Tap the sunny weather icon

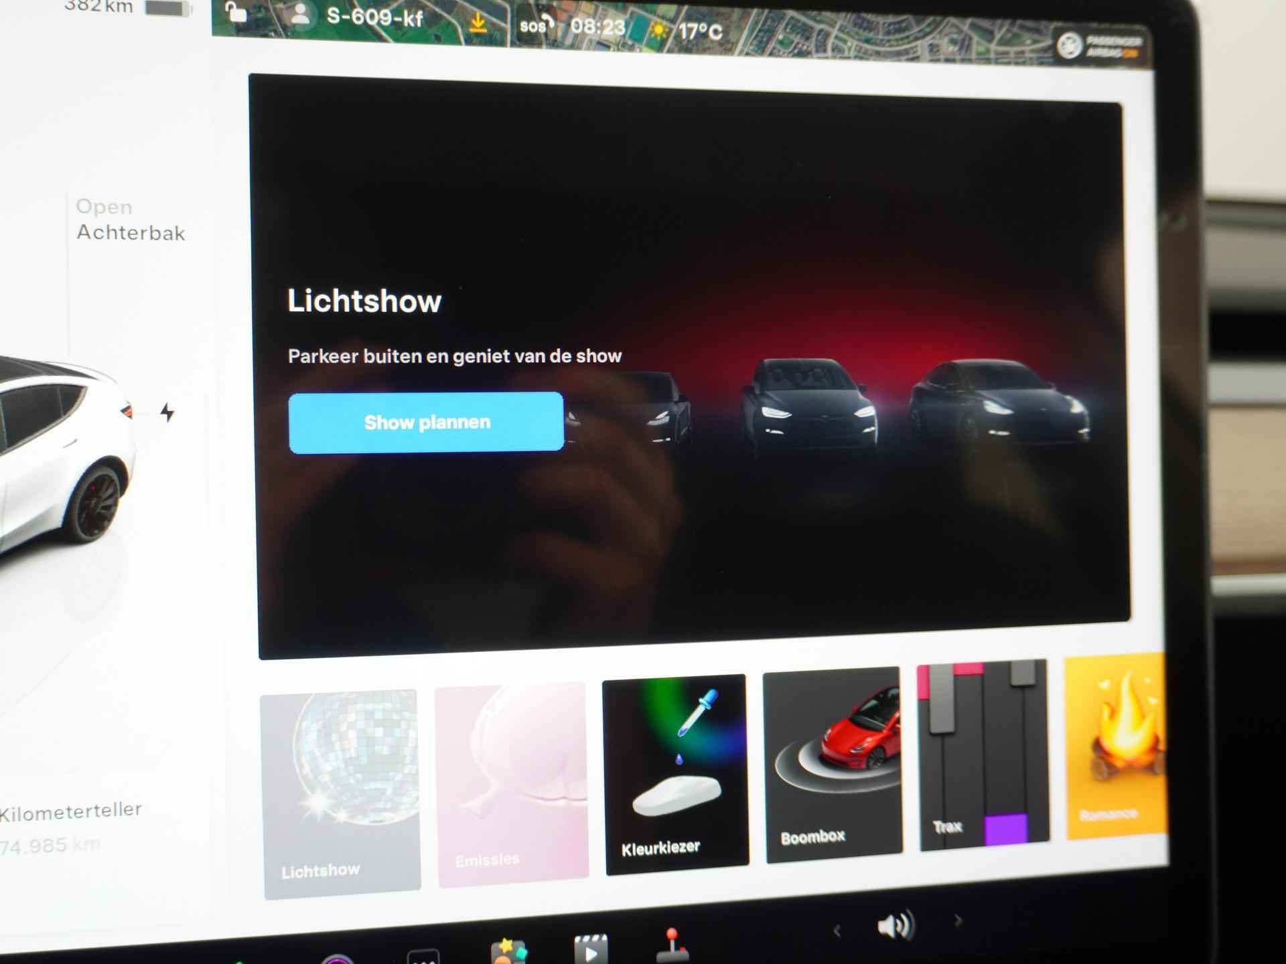coord(659,31)
